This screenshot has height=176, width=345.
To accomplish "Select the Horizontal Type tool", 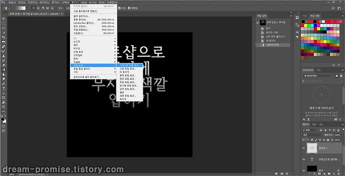I will point(3,88).
